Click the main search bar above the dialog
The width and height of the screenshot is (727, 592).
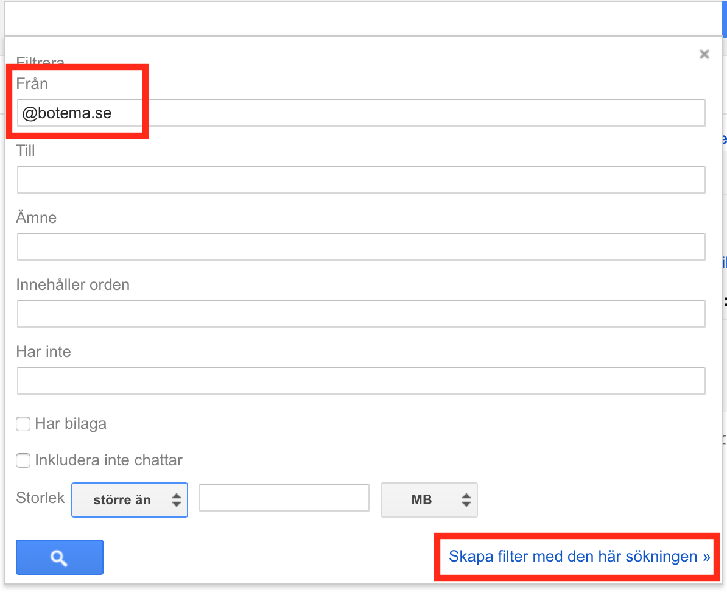click(359, 18)
